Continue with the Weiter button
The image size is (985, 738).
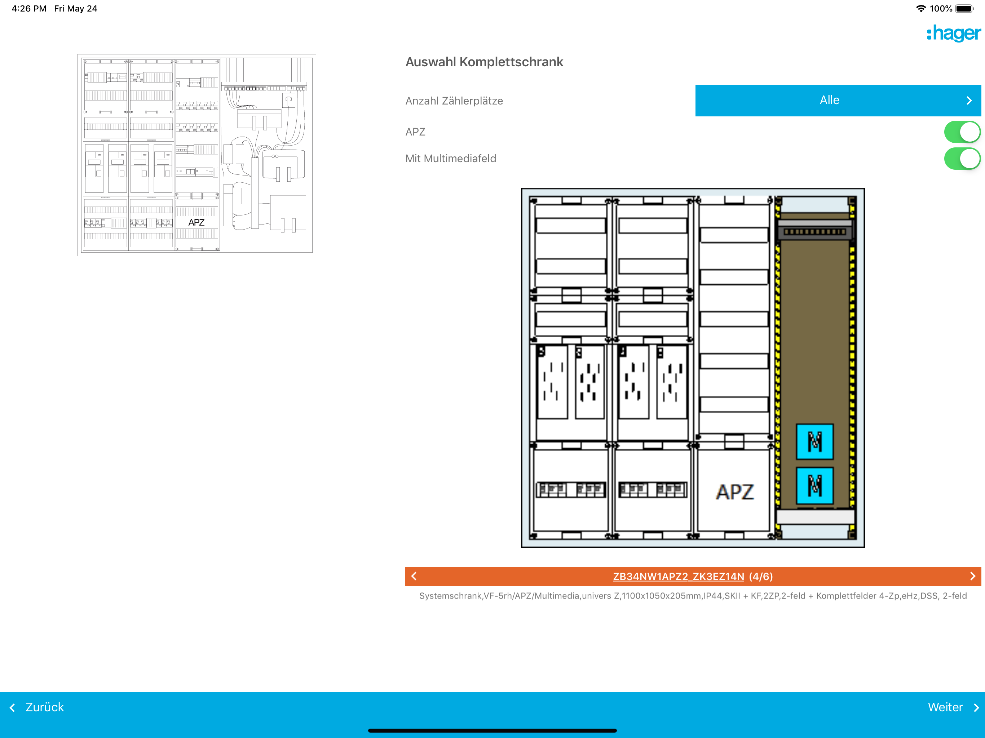(x=953, y=707)
